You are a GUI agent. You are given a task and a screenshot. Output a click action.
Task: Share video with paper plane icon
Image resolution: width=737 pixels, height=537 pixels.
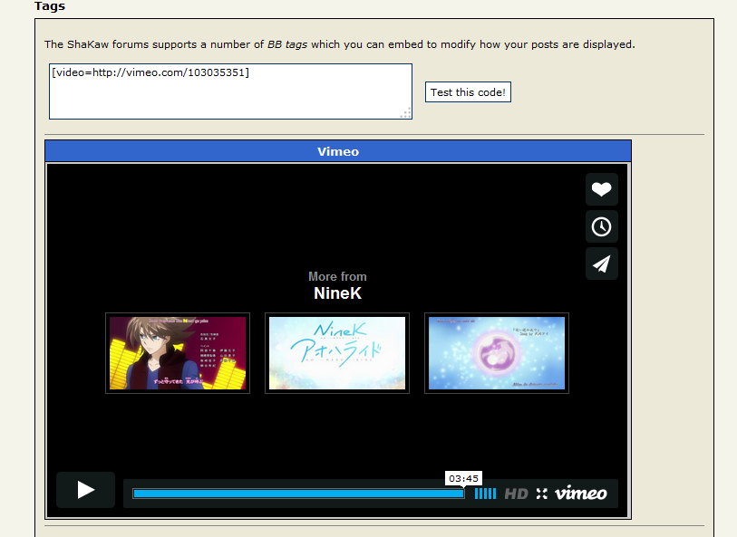[602, 264]
